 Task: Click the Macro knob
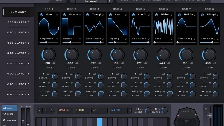click(165, 110)
